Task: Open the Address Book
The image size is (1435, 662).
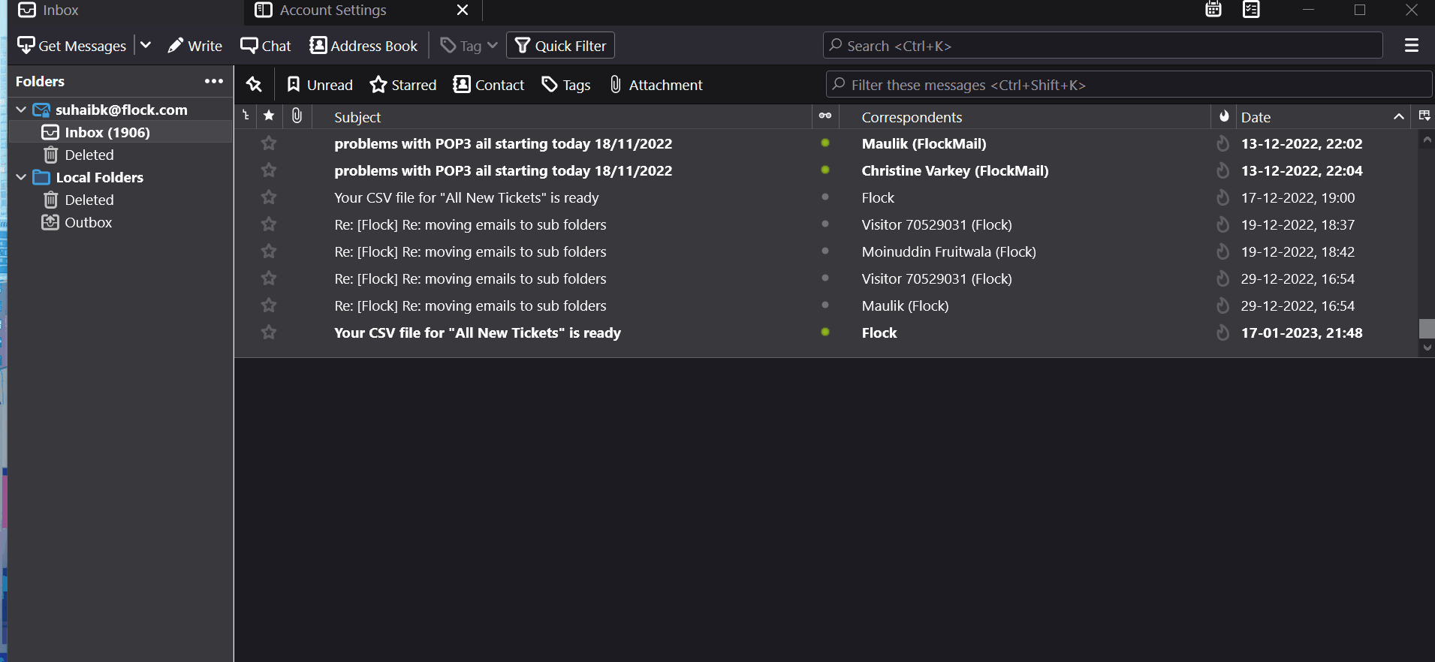Action: click(363, 46)
